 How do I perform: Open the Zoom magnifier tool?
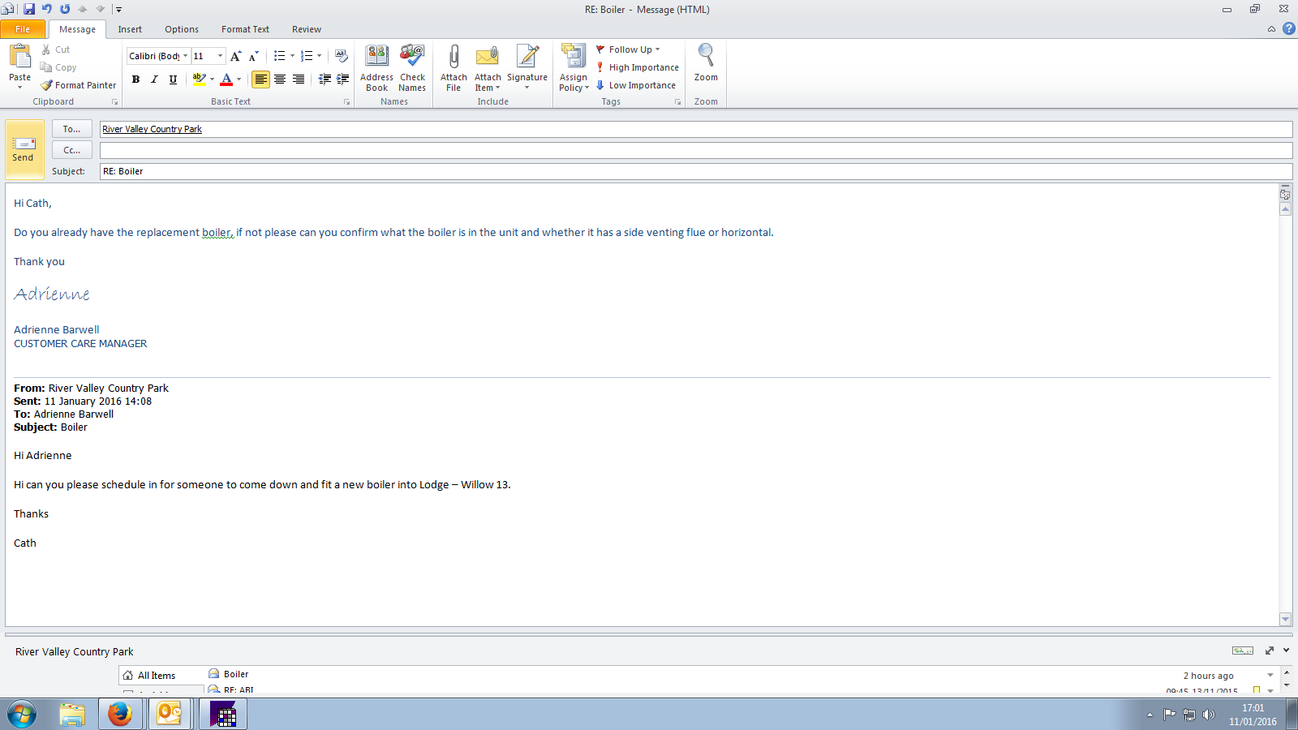pyautogui.click(x=706, y=63)
